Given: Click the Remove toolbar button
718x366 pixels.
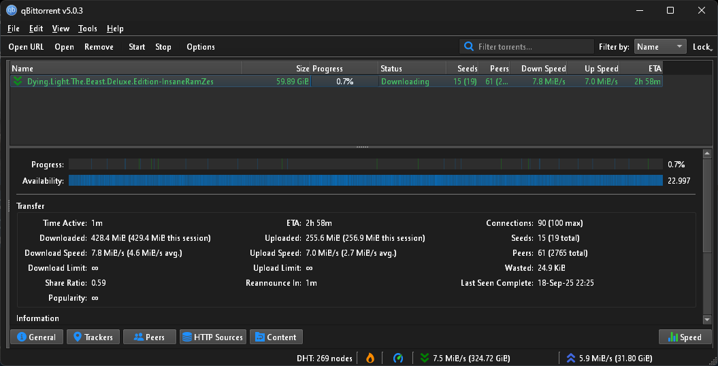Looking at the screenshot, I should [x=99, y=47].
